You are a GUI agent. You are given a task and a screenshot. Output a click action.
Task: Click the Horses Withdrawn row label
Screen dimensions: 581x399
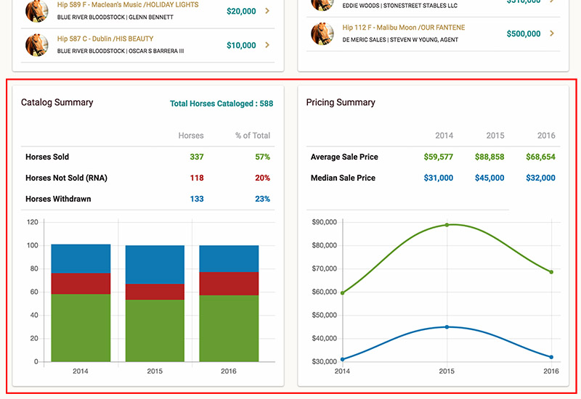pyautogui.click(x=58, y=199)
